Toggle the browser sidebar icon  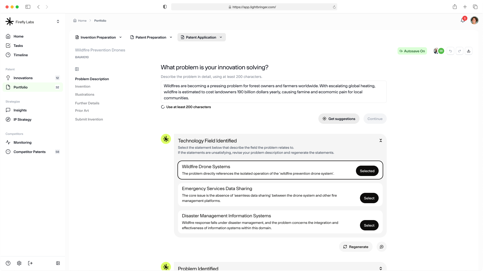point(28,7)
